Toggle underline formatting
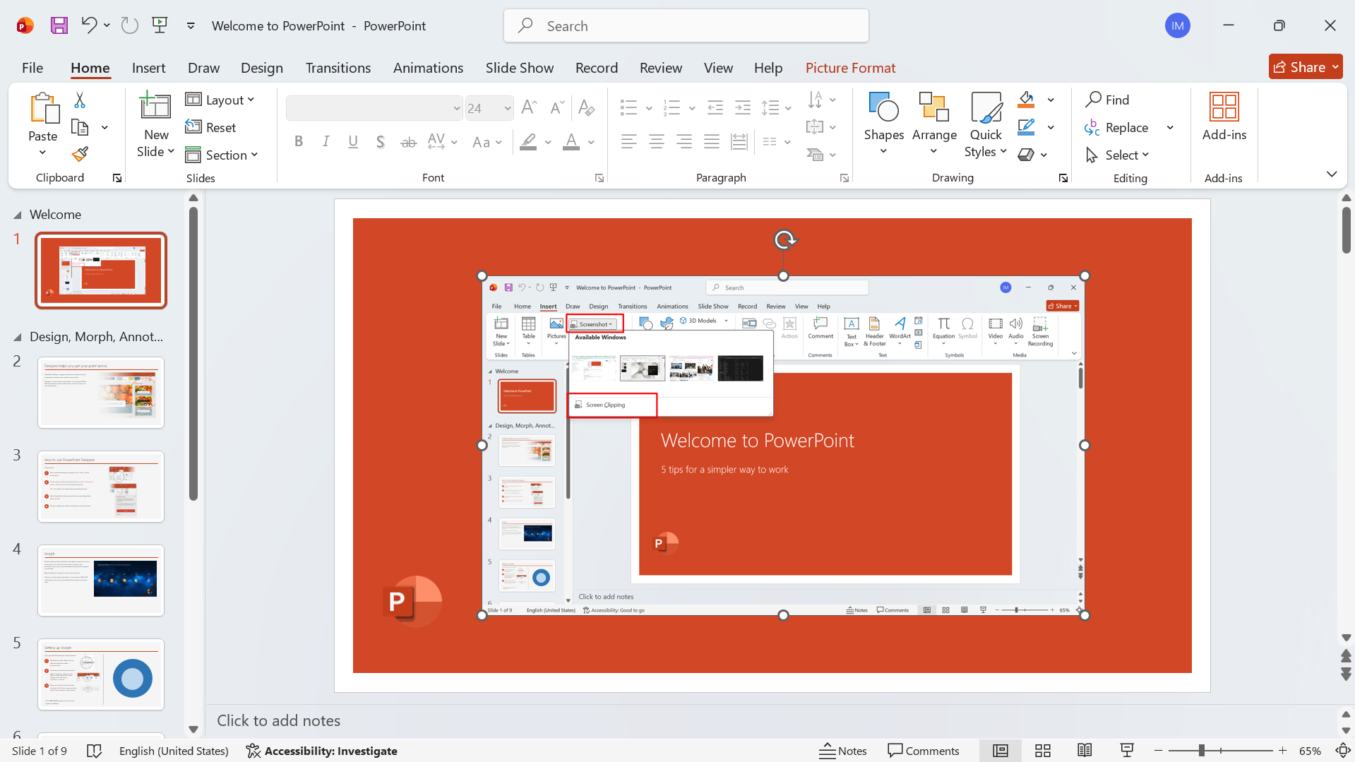This screenshot has height=762, width=1355. (353, 142)
